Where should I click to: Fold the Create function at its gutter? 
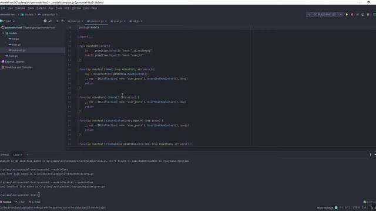click(x=78, y=97)
